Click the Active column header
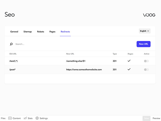 [x=146, y=54]
